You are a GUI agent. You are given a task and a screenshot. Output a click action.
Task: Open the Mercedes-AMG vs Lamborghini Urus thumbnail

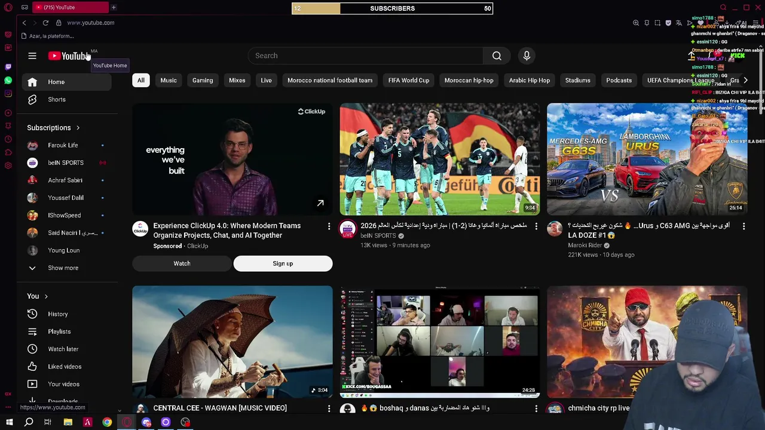[647, 159]
